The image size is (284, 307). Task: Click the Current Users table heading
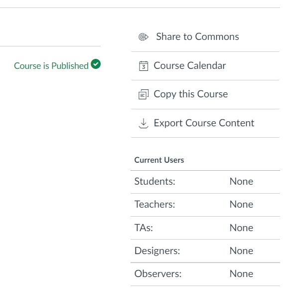159,160
